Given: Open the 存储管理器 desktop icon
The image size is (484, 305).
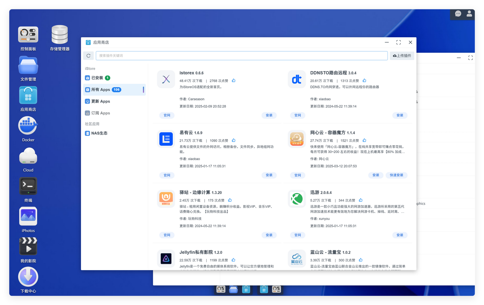Looking at the screenshot, I should 60,35.
